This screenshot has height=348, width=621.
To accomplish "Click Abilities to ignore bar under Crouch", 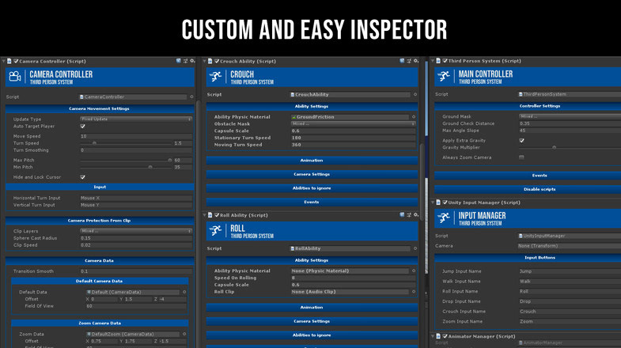I will tap(312, 188).
